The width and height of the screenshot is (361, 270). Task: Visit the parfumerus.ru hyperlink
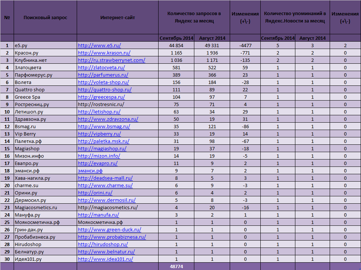pos(103,75)
